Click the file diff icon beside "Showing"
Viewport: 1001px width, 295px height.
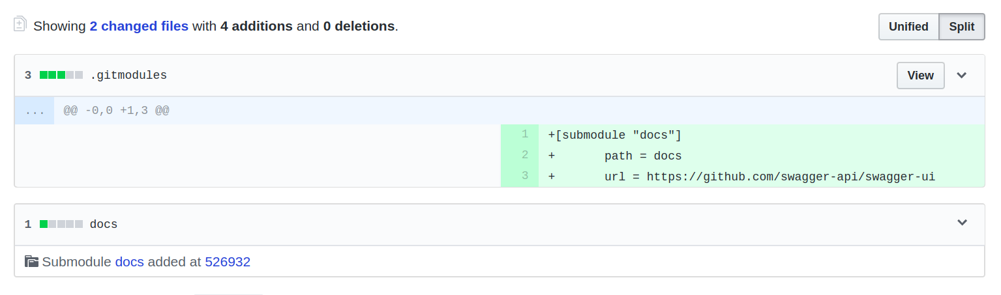click(20, 25)
